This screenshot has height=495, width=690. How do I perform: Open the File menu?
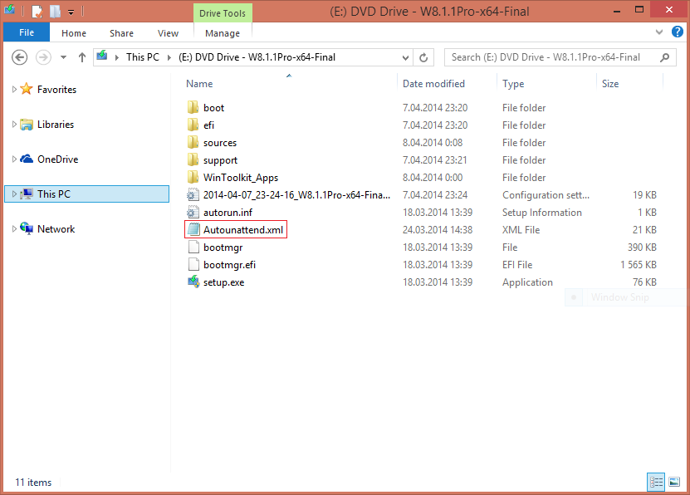27,32
